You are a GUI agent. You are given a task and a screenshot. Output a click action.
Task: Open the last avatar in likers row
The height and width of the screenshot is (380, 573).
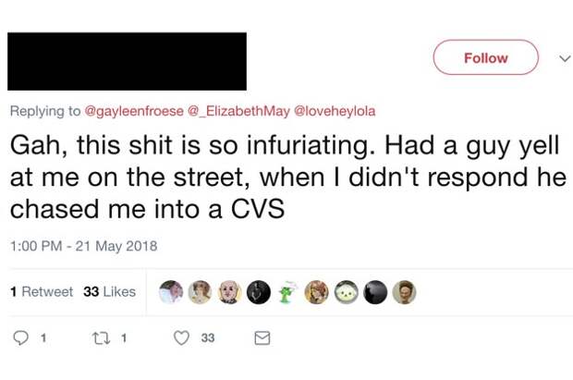(404, 292)
